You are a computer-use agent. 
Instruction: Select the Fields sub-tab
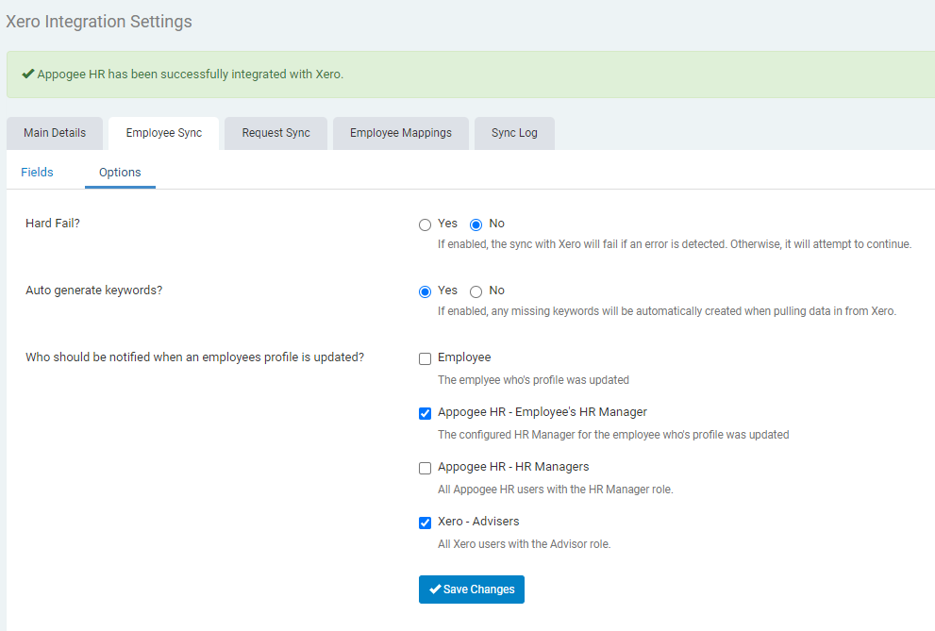tap(37, 172)
